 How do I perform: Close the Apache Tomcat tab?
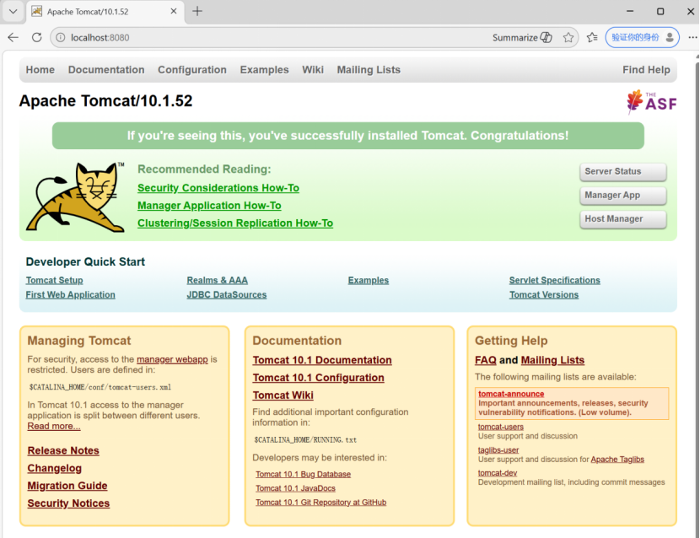(x=174, y=11)
